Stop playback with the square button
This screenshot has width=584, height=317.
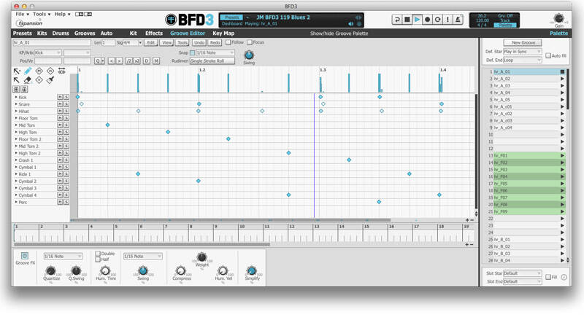point(407,20)
